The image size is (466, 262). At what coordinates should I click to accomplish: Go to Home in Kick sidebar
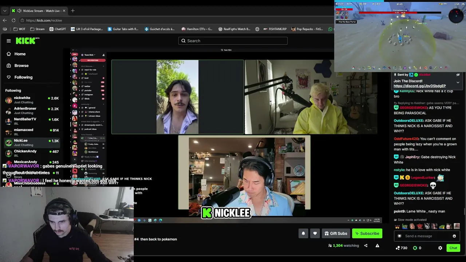(x=16, y=54)
